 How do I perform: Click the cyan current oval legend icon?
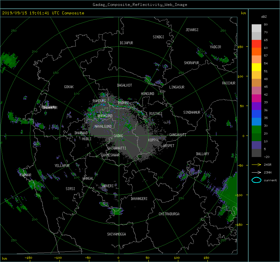[x=256, y=180]
